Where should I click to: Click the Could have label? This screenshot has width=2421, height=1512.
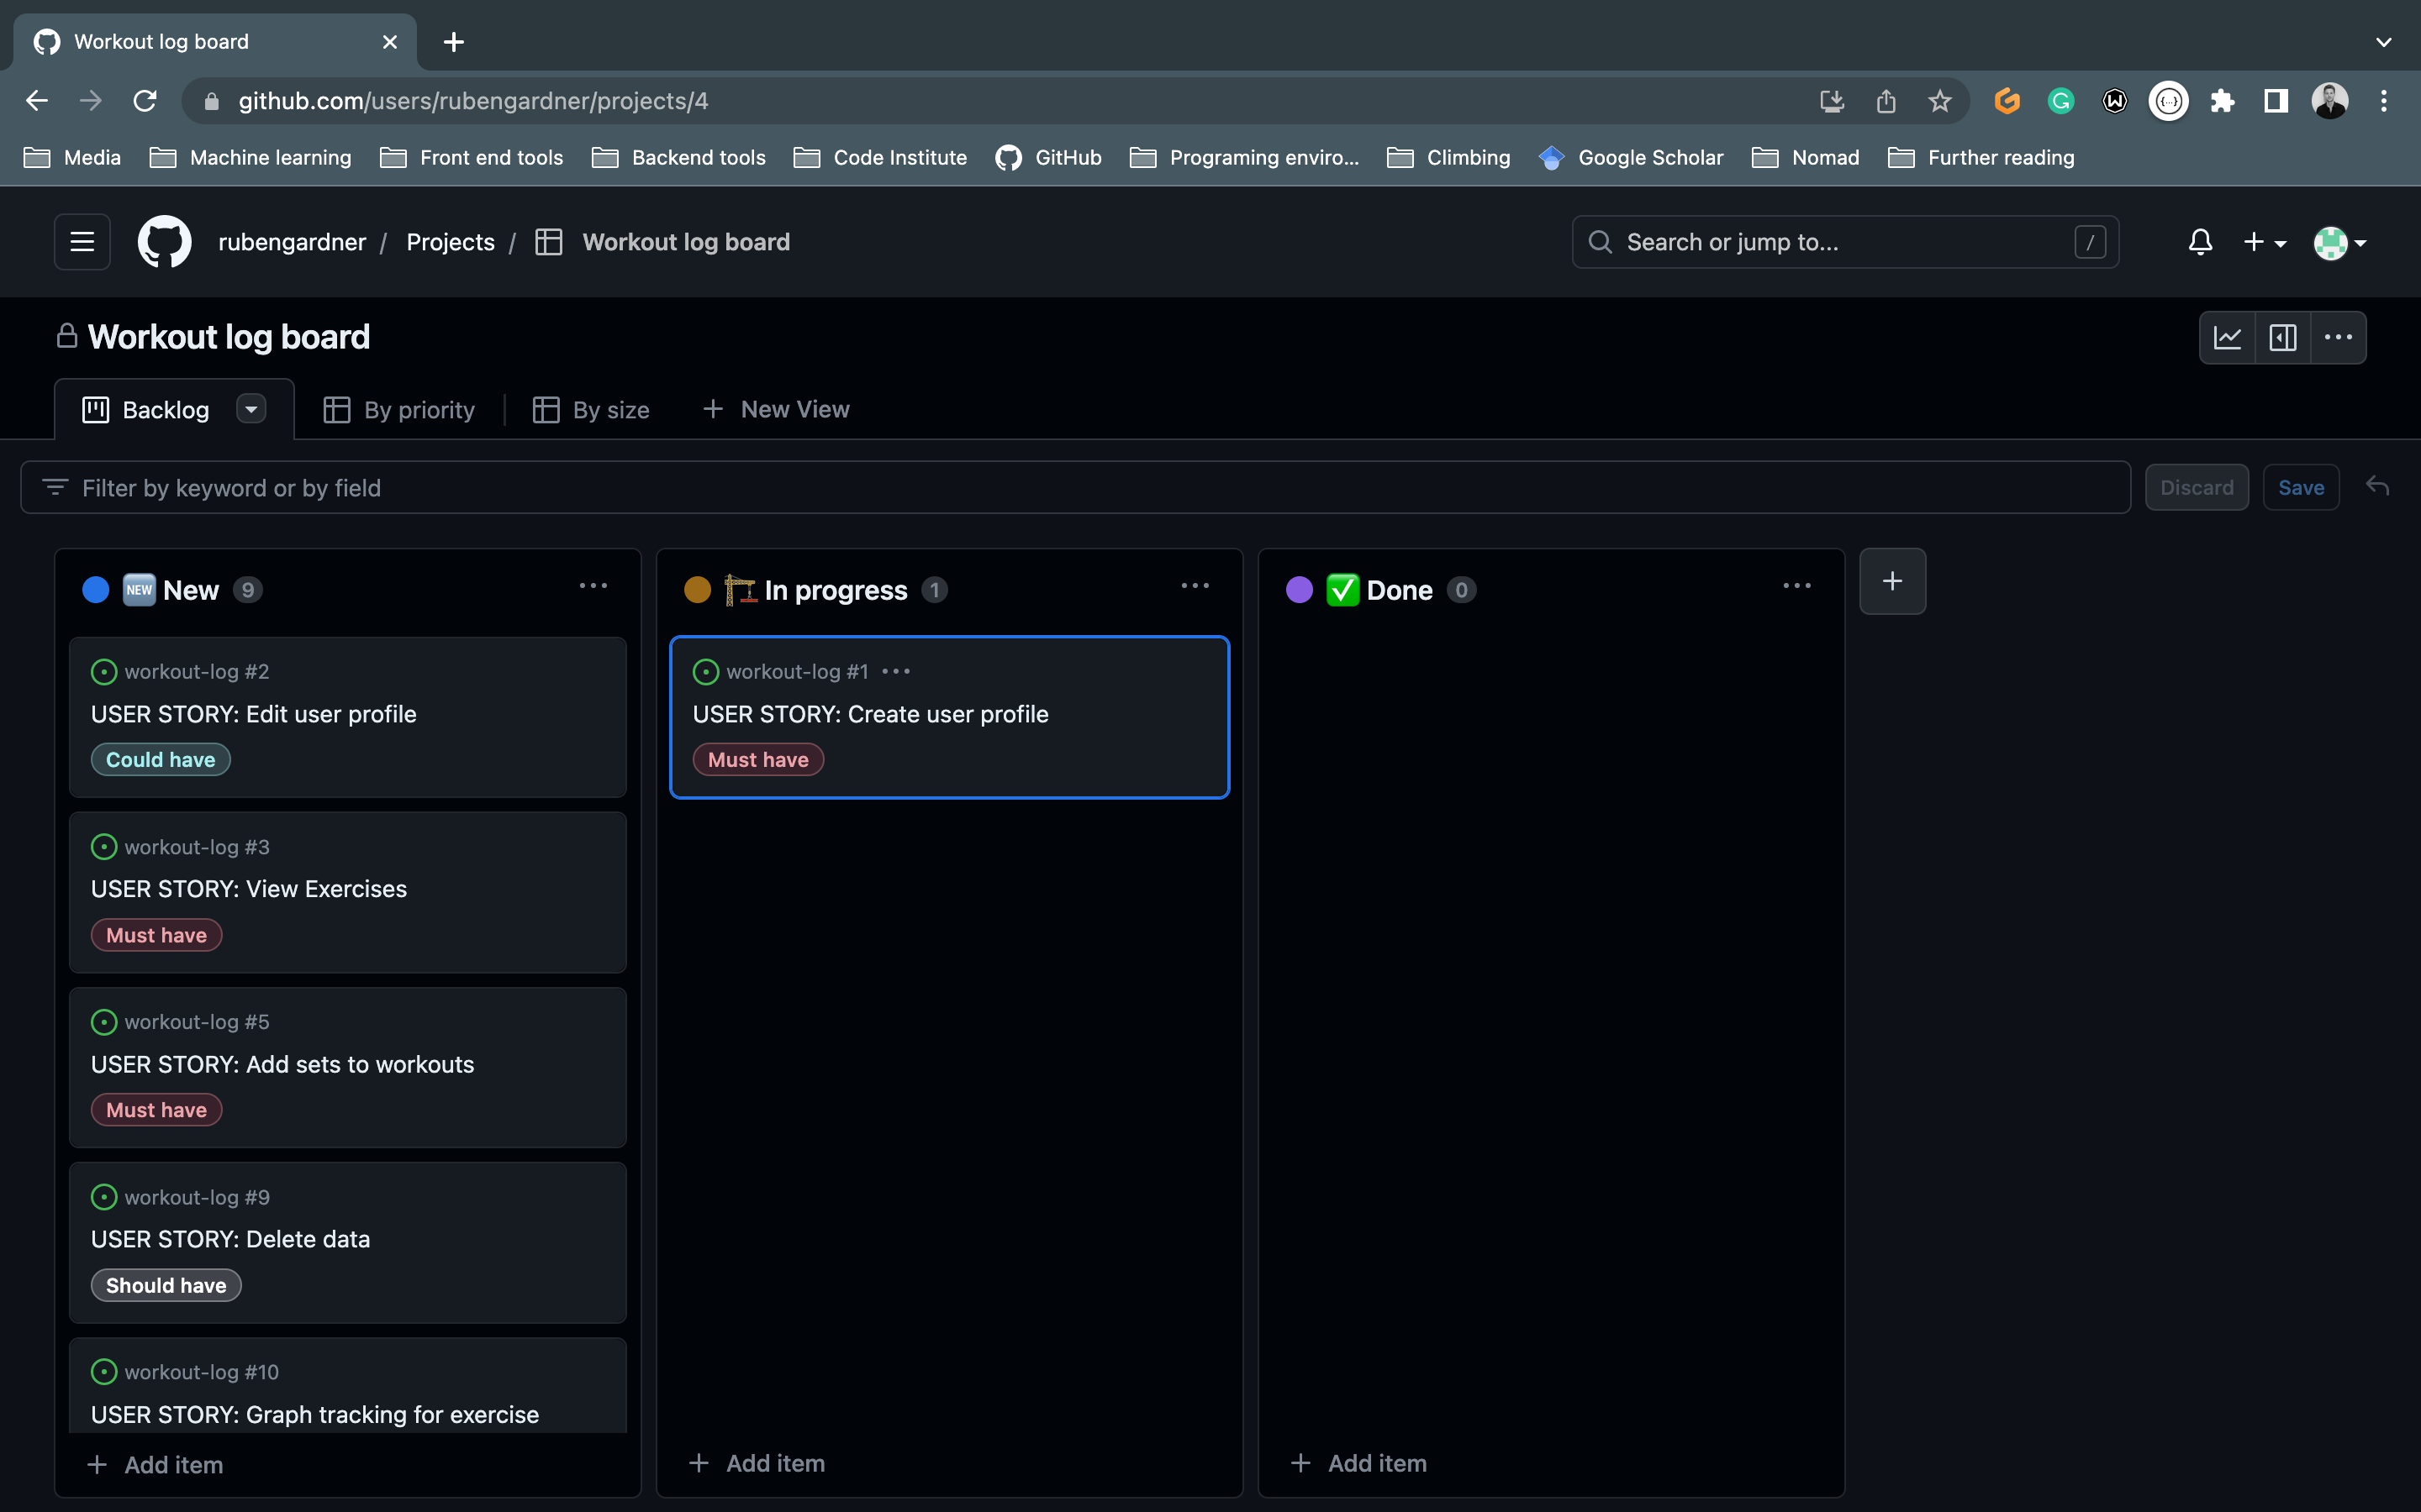[160, 760]
